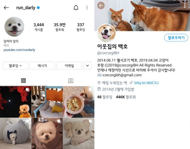Switch to the tagged photos tab

[71, 81]
